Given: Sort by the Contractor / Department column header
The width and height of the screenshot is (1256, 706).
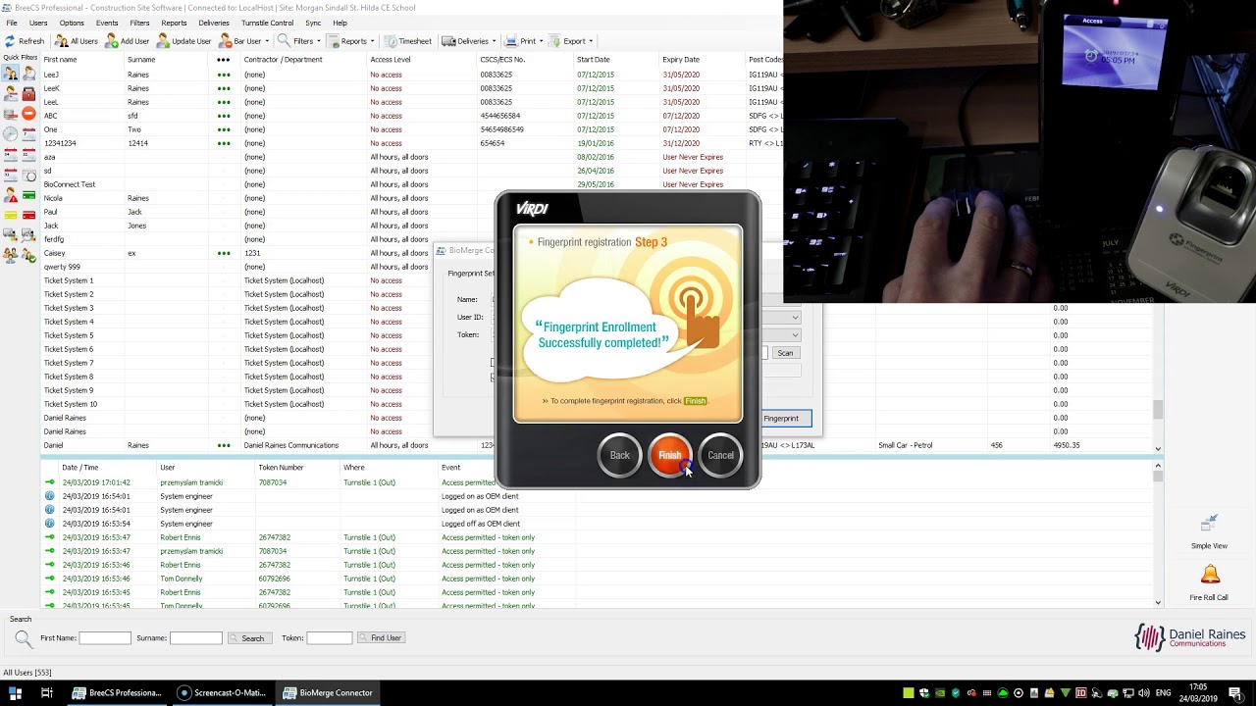Looking at the screenshot, I should (284, 60).
